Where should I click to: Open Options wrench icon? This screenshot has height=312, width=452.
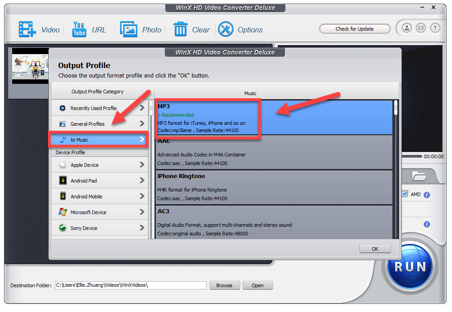(x=226, y=29)
